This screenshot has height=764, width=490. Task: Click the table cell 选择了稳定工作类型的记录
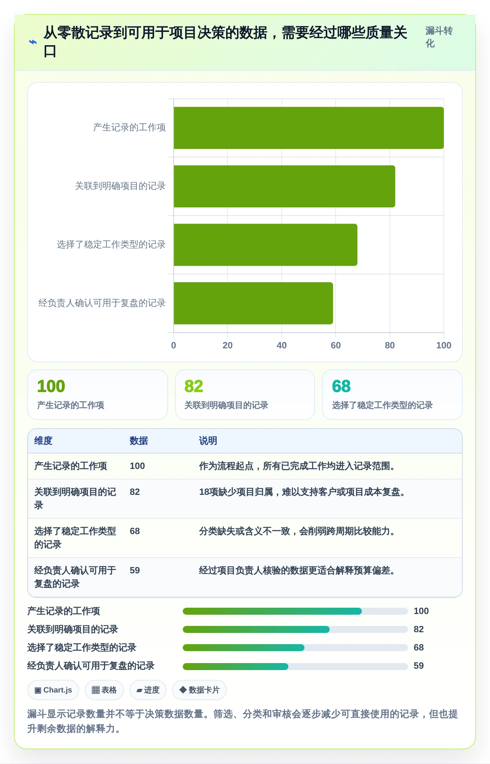pyautogui.click(x=75, y=538)
